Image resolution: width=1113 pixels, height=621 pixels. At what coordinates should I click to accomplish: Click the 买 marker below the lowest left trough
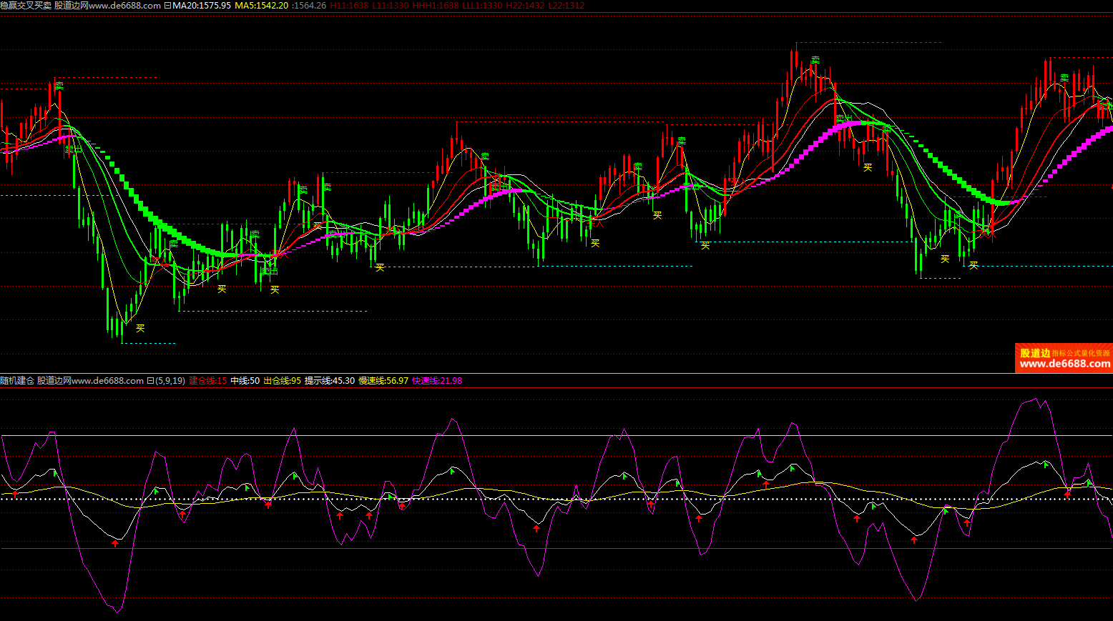(140, 328)
